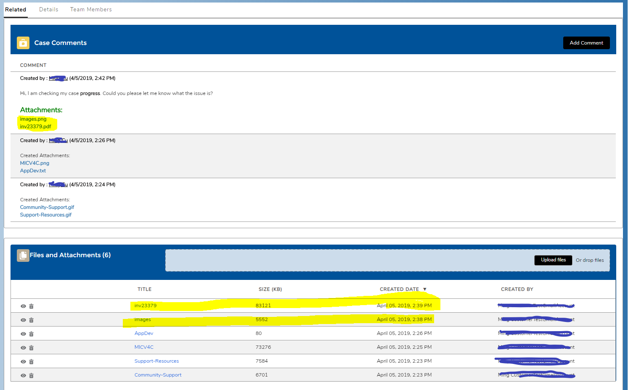The width and height of the screenshot is (628, 390).
Task: Open the Support-Resources file title link
Action: tap(156, 361)
